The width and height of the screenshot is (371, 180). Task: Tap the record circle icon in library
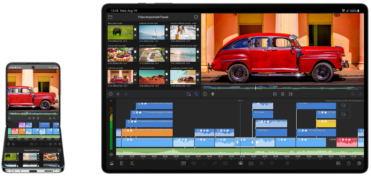[x=118, y=94]
